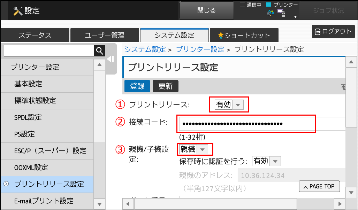The width and height of the screenshot is (358, 210).
Task: Open the 親機/子機設定 dropdown
Action: tap(193, 149)
